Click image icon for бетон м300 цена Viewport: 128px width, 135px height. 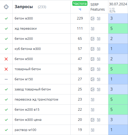92,120
